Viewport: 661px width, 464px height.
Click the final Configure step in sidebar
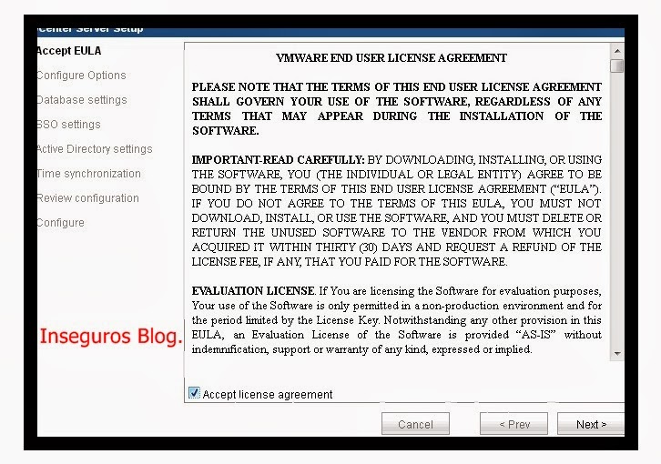(61, 223)
